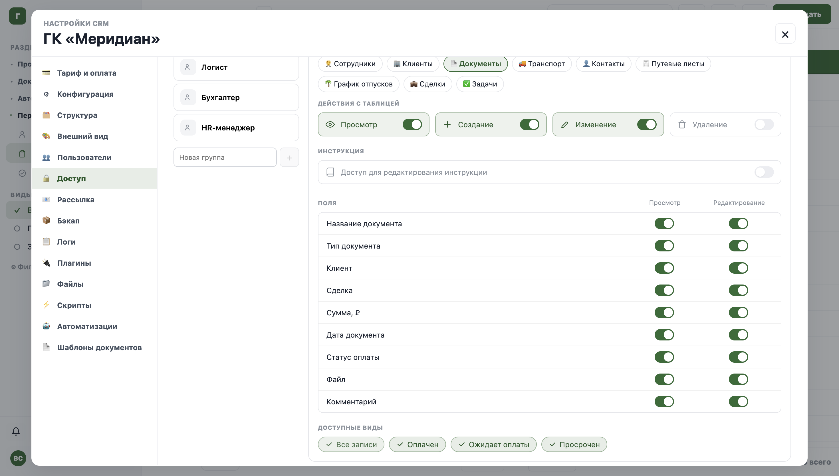Viewport: 839px width, 476px height.
Task: Click the Файлы folder icon
Action: point(46,284)
